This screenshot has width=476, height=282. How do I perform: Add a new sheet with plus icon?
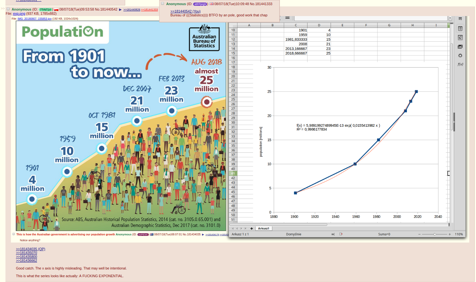click(252, 228)
